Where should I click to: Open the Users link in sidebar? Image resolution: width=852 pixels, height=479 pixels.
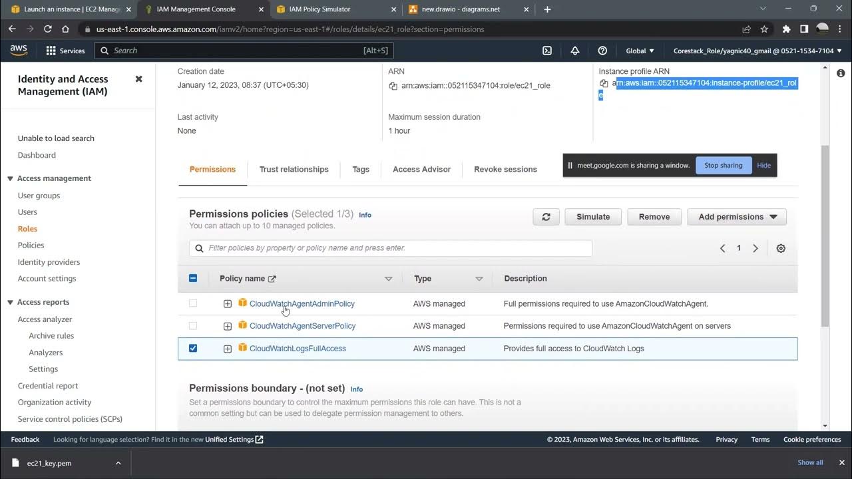coord(27,212)
